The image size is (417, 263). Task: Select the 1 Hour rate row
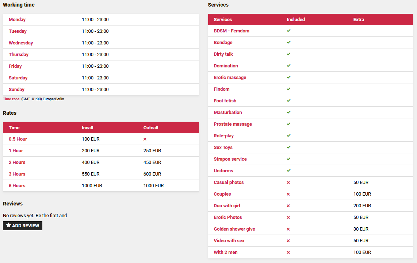(x=16, y=151)
